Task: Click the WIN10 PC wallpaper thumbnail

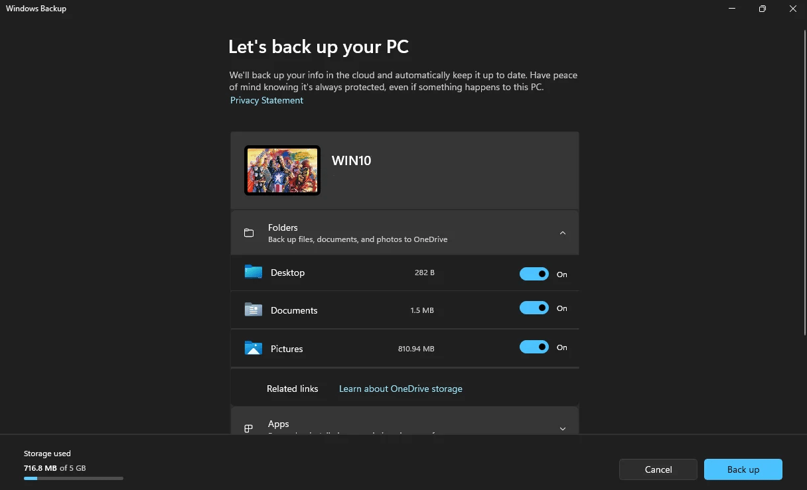Action: [x=282, y=170]
